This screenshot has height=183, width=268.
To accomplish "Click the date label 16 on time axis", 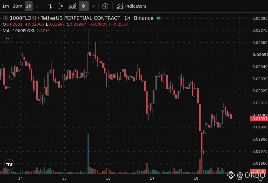I will coord(108,178).
